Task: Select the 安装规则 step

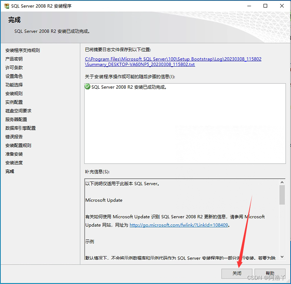Action: pos(14,93)
